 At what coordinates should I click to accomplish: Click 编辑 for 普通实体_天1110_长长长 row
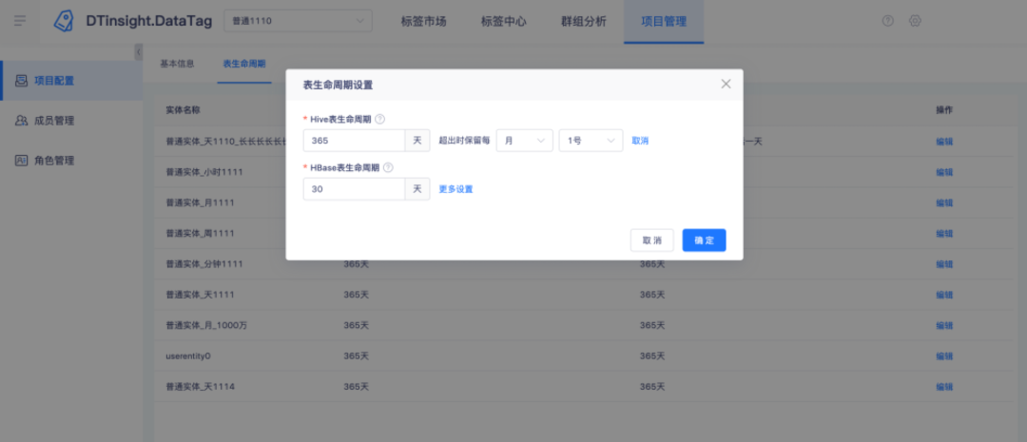click(944, 142)
